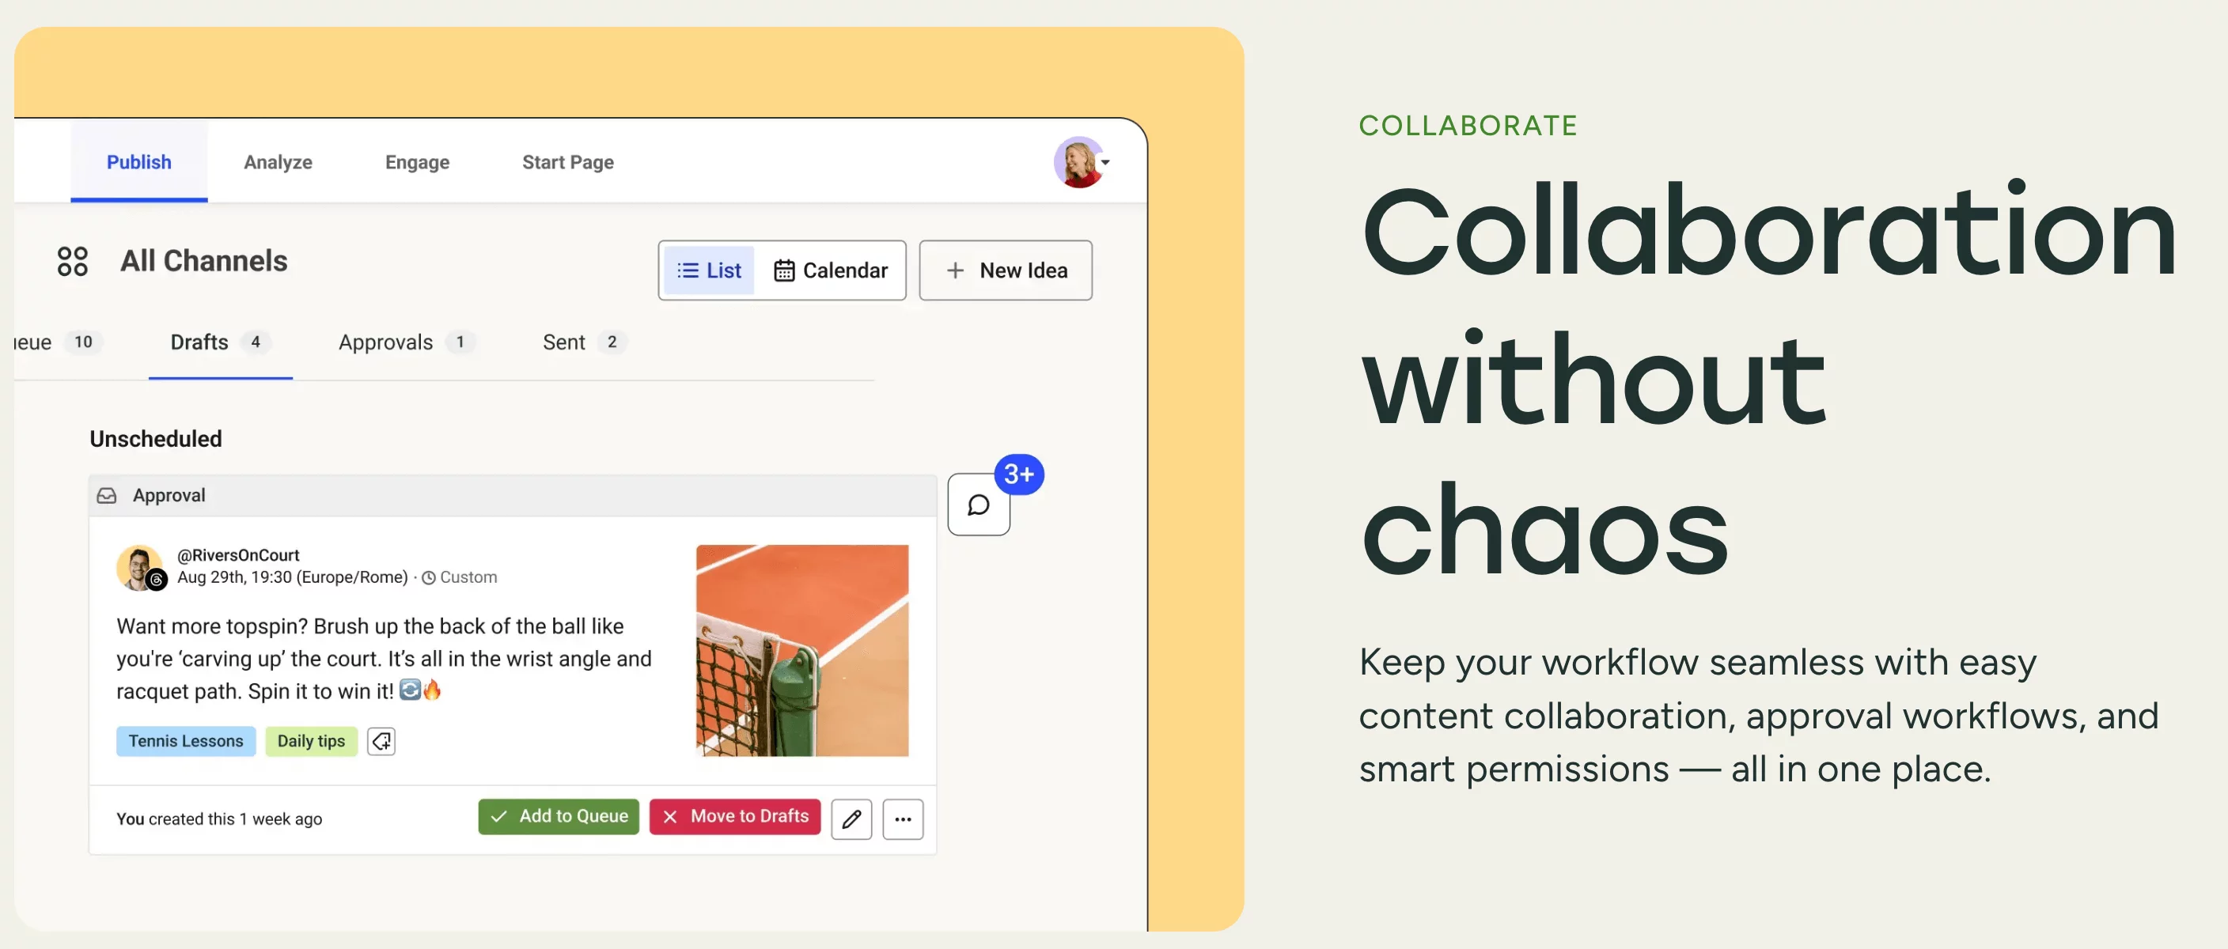Click the 3+ collaborators badge

pos(1019,474)
